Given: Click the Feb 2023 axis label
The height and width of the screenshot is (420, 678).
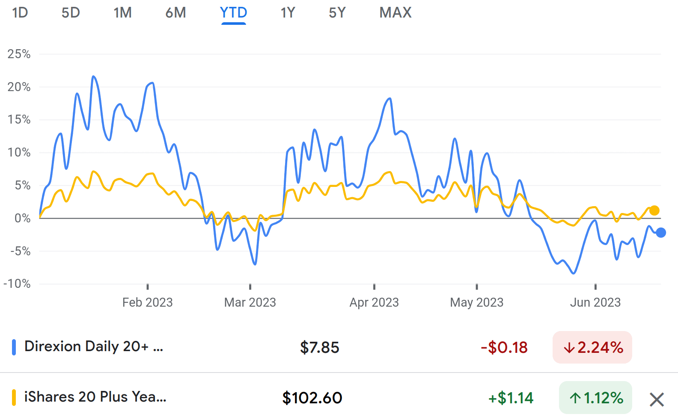Looking at the screenshot, I should point(147,302).
